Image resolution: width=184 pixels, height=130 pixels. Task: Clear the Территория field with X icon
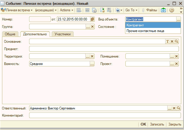click(x=92, y=56)
